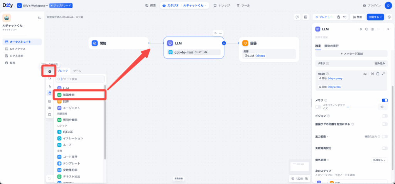
Task: Click the メッセージ追加 button
Action: tap(351, 54)
